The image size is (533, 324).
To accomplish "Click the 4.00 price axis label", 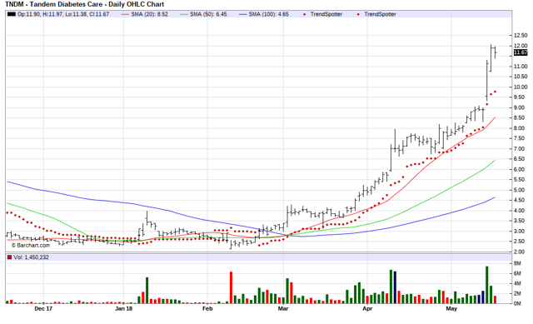I will tap(521, 211).
